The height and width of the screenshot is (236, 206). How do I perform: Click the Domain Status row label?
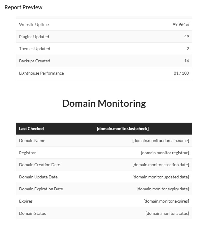[32, 213]
